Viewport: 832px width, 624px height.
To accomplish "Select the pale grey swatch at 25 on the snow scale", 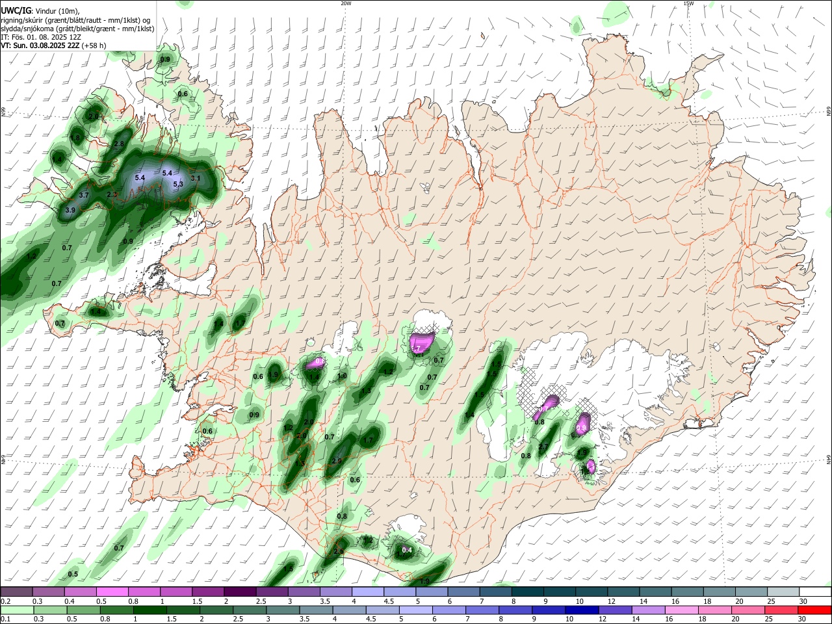I will pyautogui.click(x=783, y=591).
